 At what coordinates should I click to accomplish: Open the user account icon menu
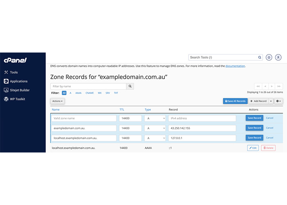click(278, 57)
